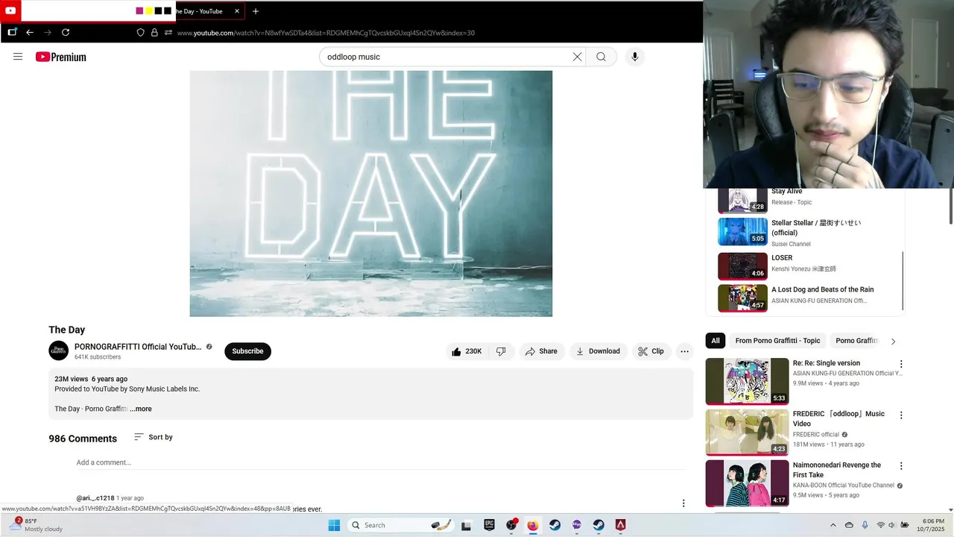Open the Wi-Fi network tray icon
Viewport: 954px width, 537px height.
point(879,525)
